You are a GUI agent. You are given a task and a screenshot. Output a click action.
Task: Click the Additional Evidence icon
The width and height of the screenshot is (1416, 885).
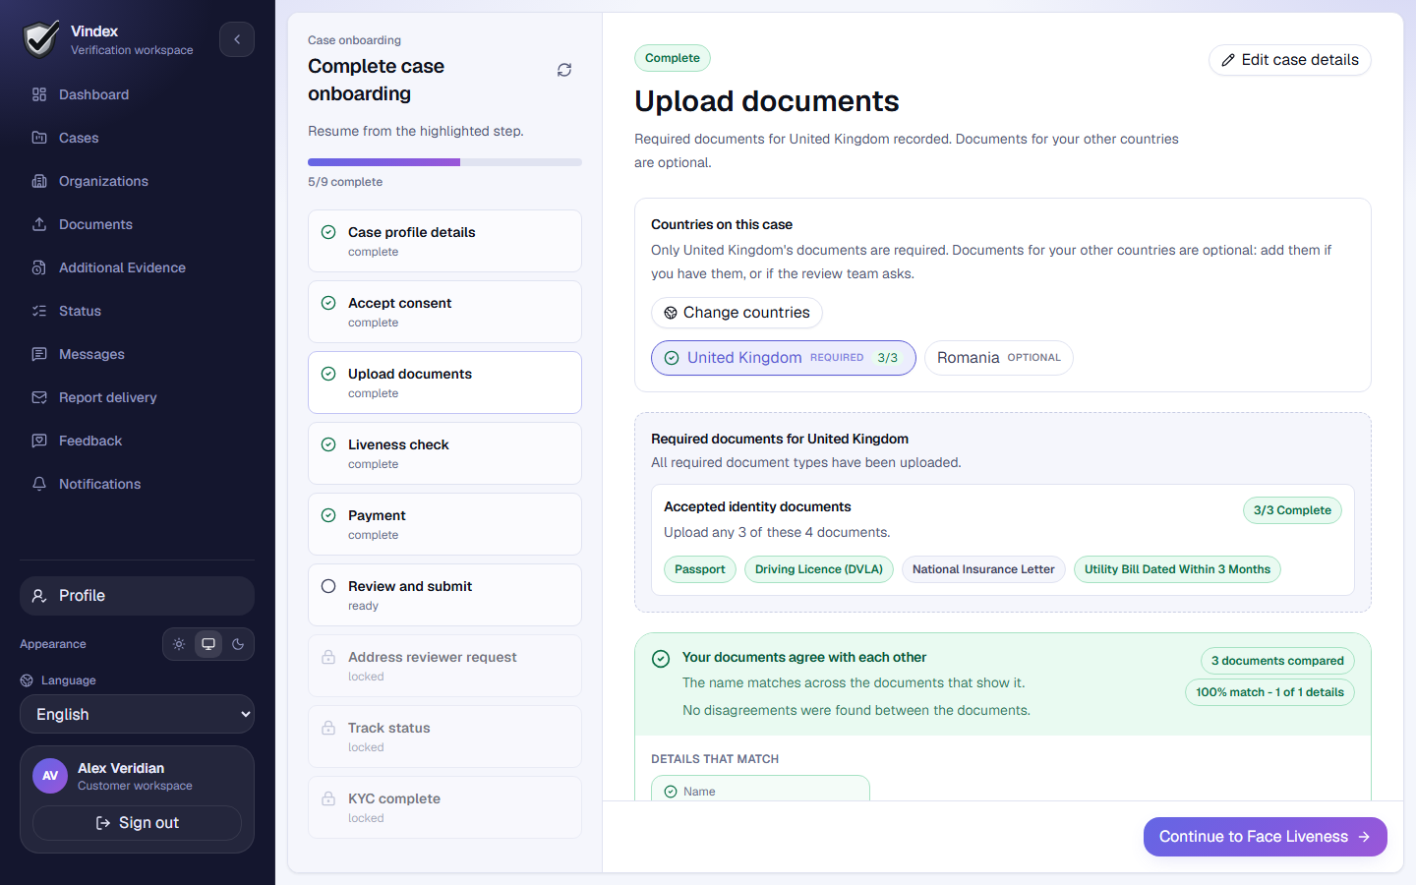39,267
